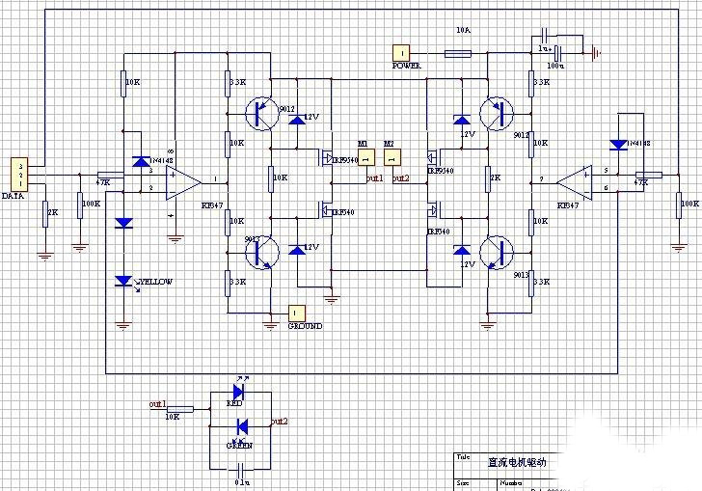The height and width of the screenshot is (491, 702).
Task: Click the right KE347 op-amp triangle
Action: click(x=575, y=180)
